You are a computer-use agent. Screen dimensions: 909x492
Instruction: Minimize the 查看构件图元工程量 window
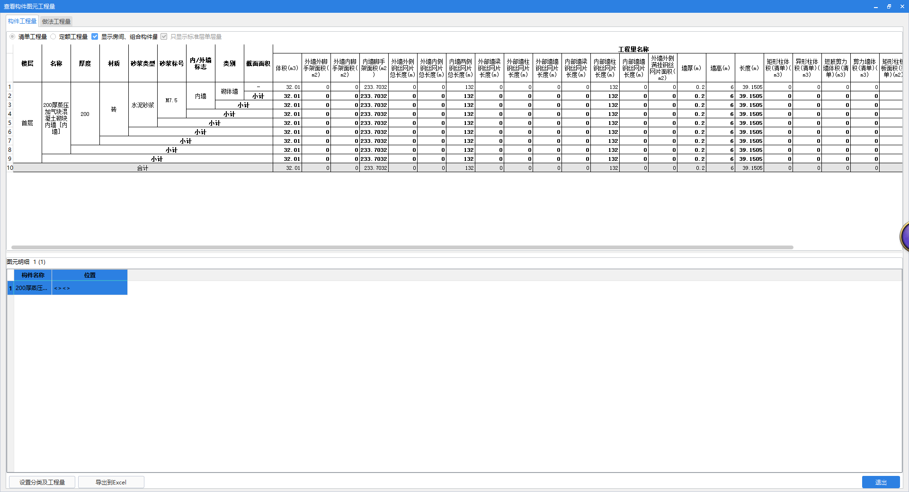click(876, 6)
